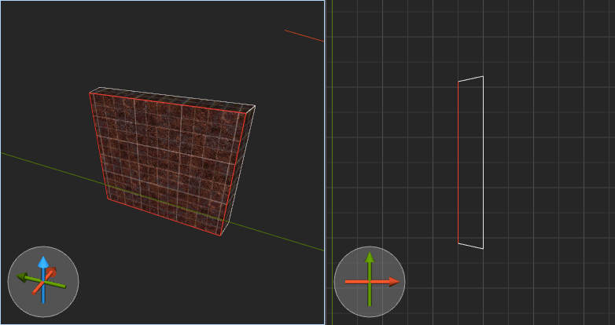Click the top slanted edge of 2D outline

point(470,79)
